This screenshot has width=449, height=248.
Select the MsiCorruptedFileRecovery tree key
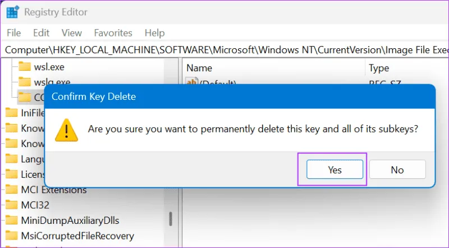77,236
